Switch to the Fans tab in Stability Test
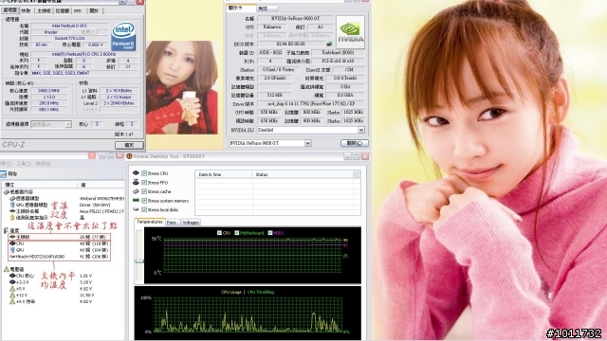The width and height of the screenshot is (607, 341). click(x=172, y=223)
